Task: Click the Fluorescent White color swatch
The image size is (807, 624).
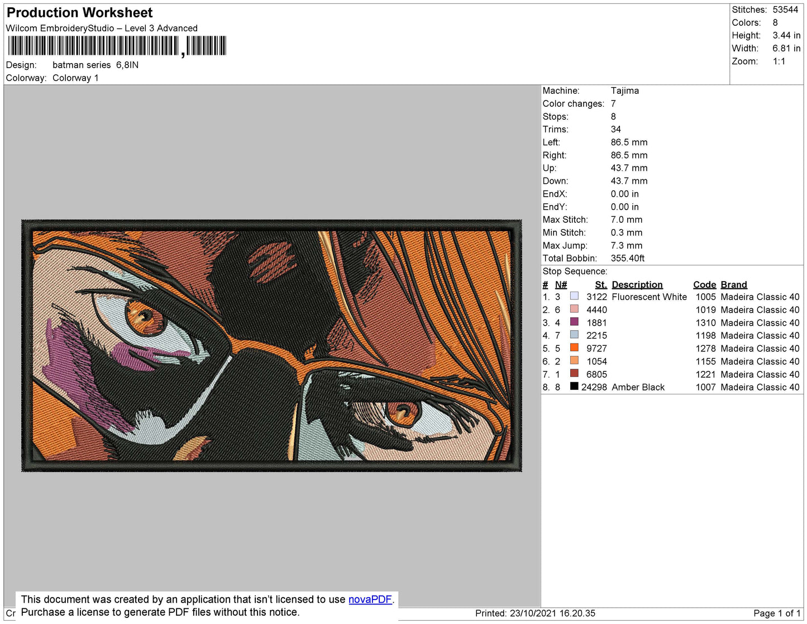Action: click(x=574, y=296)
